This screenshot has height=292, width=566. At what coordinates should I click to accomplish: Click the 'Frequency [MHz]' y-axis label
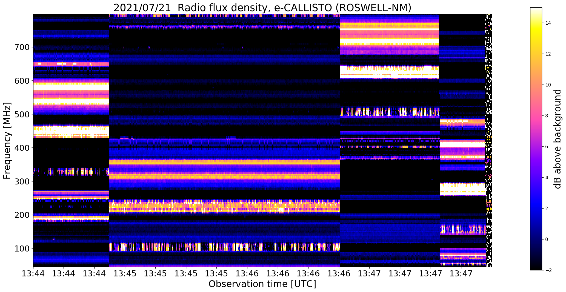[7, 141]
